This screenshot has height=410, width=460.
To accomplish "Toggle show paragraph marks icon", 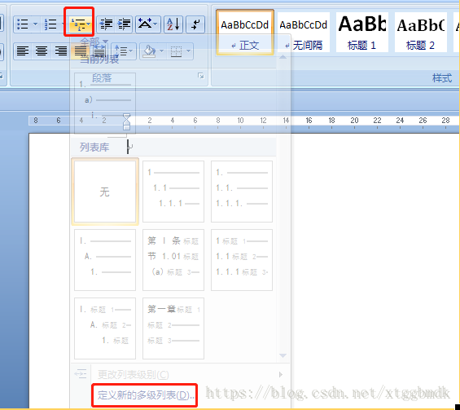I will [x=195, y=24].
